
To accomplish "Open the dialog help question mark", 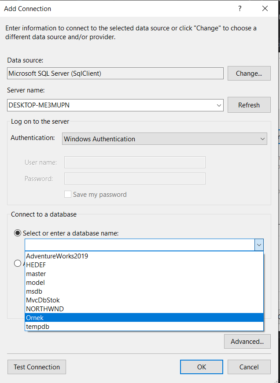I will (x=239, y=8).
